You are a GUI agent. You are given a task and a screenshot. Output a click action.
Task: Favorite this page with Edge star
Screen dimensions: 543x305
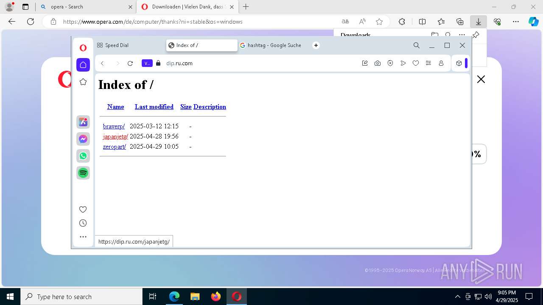[379, 22]
